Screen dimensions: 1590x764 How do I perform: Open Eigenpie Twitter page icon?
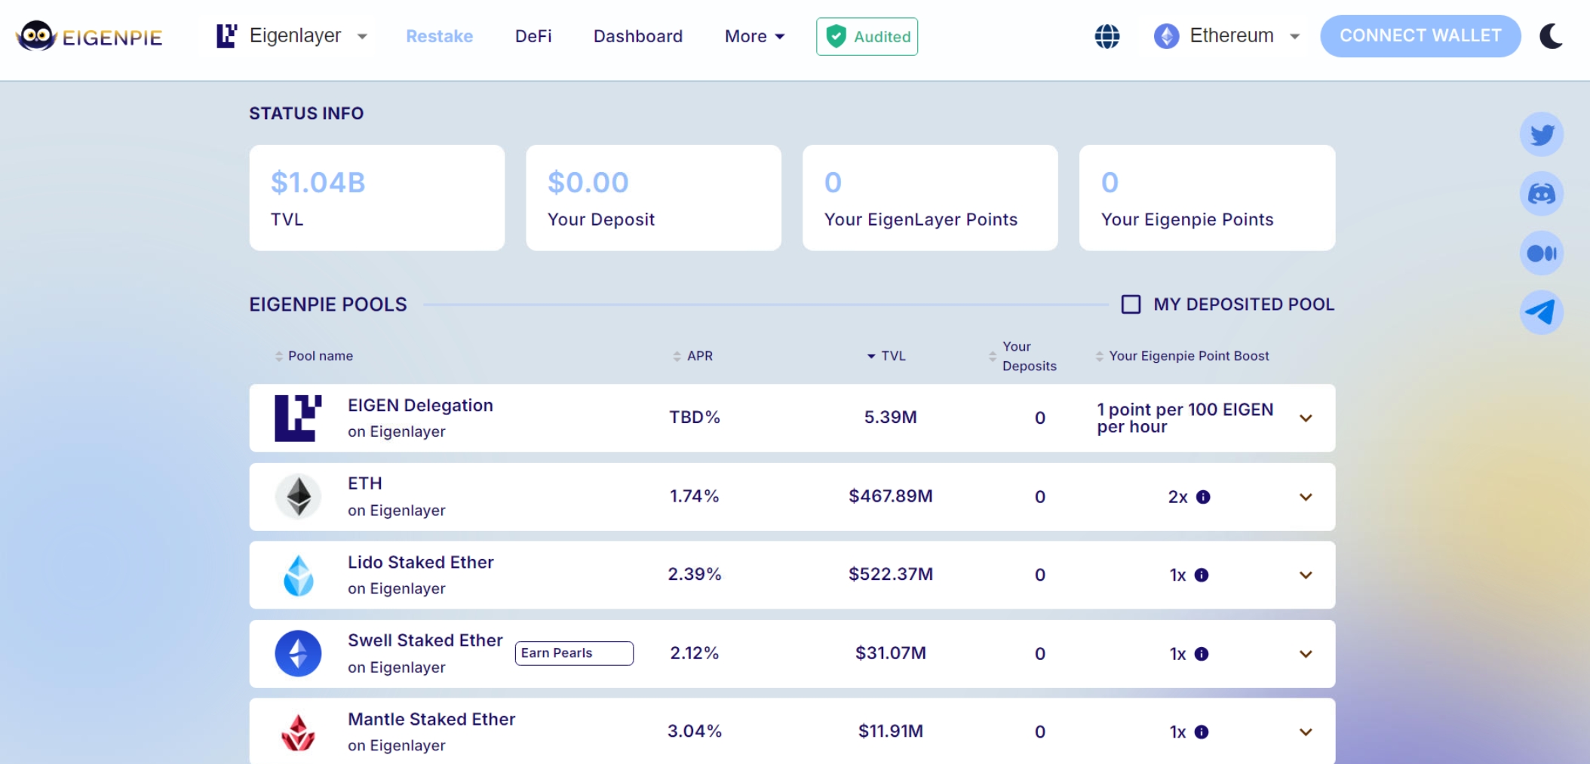click(1542, 134)
